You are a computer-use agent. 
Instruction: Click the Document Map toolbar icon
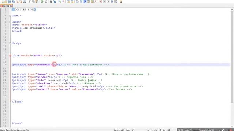point(92,1)
